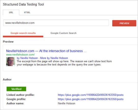Click the 'Linked author profile:' label
Image resolution: width=138 pixels, height=110 pixels.
pos(21,95)
